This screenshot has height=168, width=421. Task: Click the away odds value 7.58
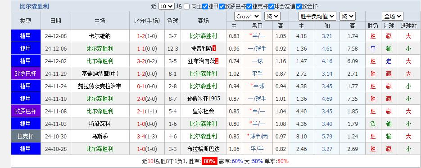click(x=353, y=49)
